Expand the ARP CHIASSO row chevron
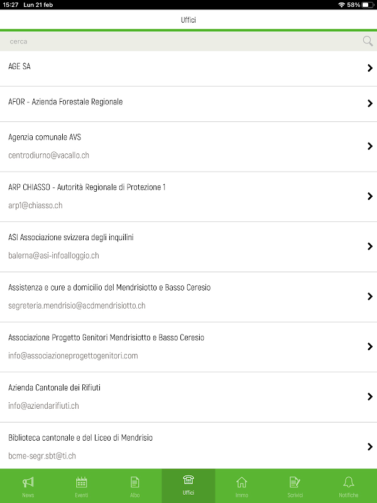Viewport: 377px width, 503px height. coord(370,196)
